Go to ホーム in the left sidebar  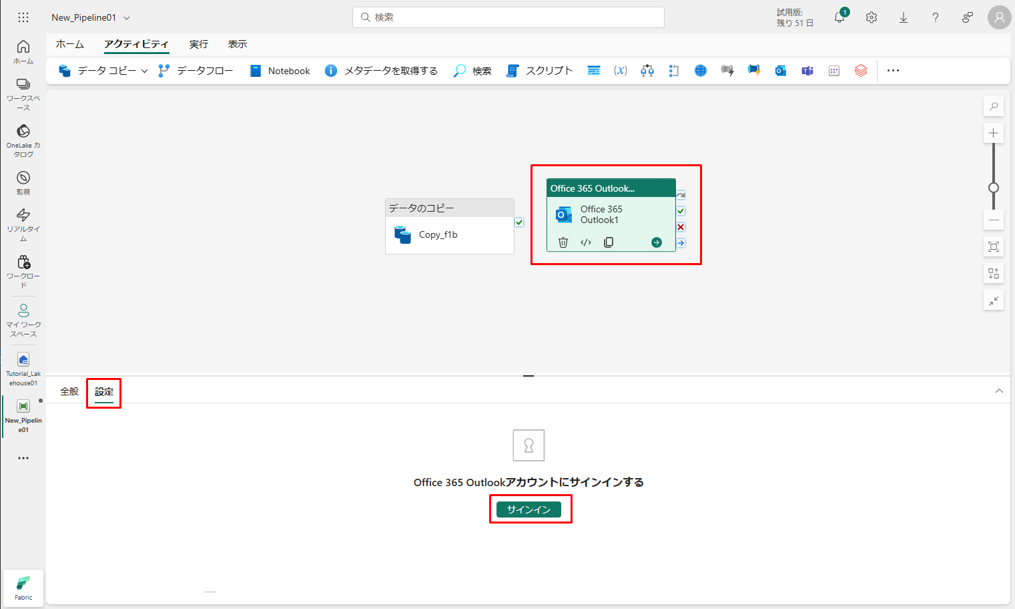[x=23, y=52]
